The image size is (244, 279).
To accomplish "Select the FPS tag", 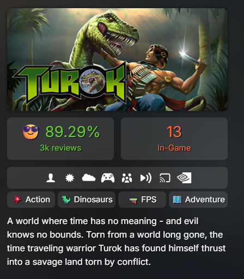I will pos(142,200).
